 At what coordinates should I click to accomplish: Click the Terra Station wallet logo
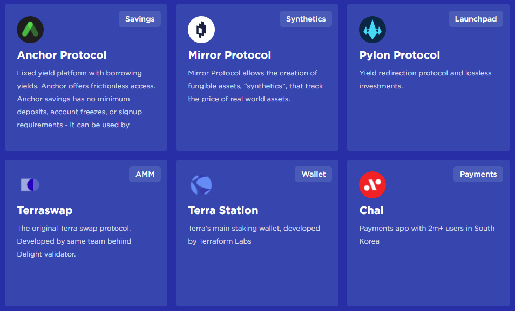(x=201, y=185)
